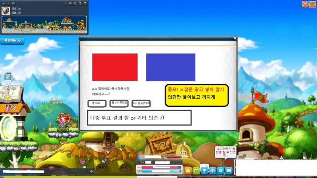Click the first top-right cash shop icon
The image size is (317, 178).
(x=305, y=4)
